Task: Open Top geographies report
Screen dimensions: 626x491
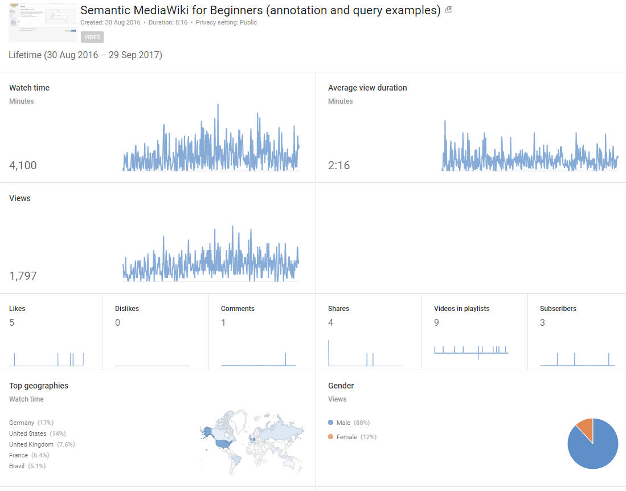Action: [39, 386]
